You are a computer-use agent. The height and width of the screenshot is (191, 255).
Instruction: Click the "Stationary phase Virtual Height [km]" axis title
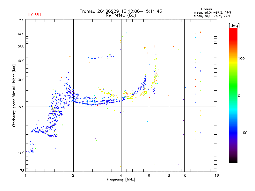[x=14, y=95]
